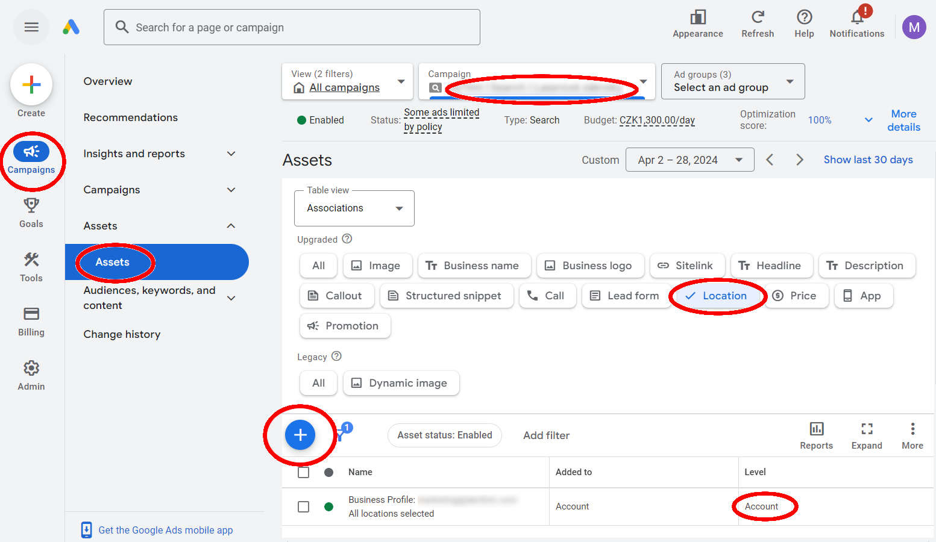Open Admin settings

tap(31, 376)
